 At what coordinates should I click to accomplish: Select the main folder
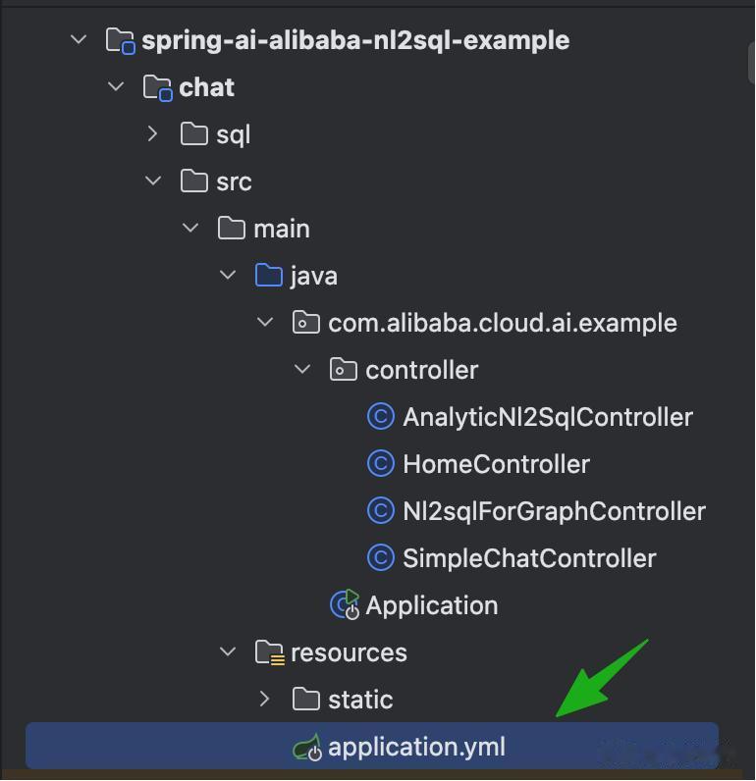281,229
